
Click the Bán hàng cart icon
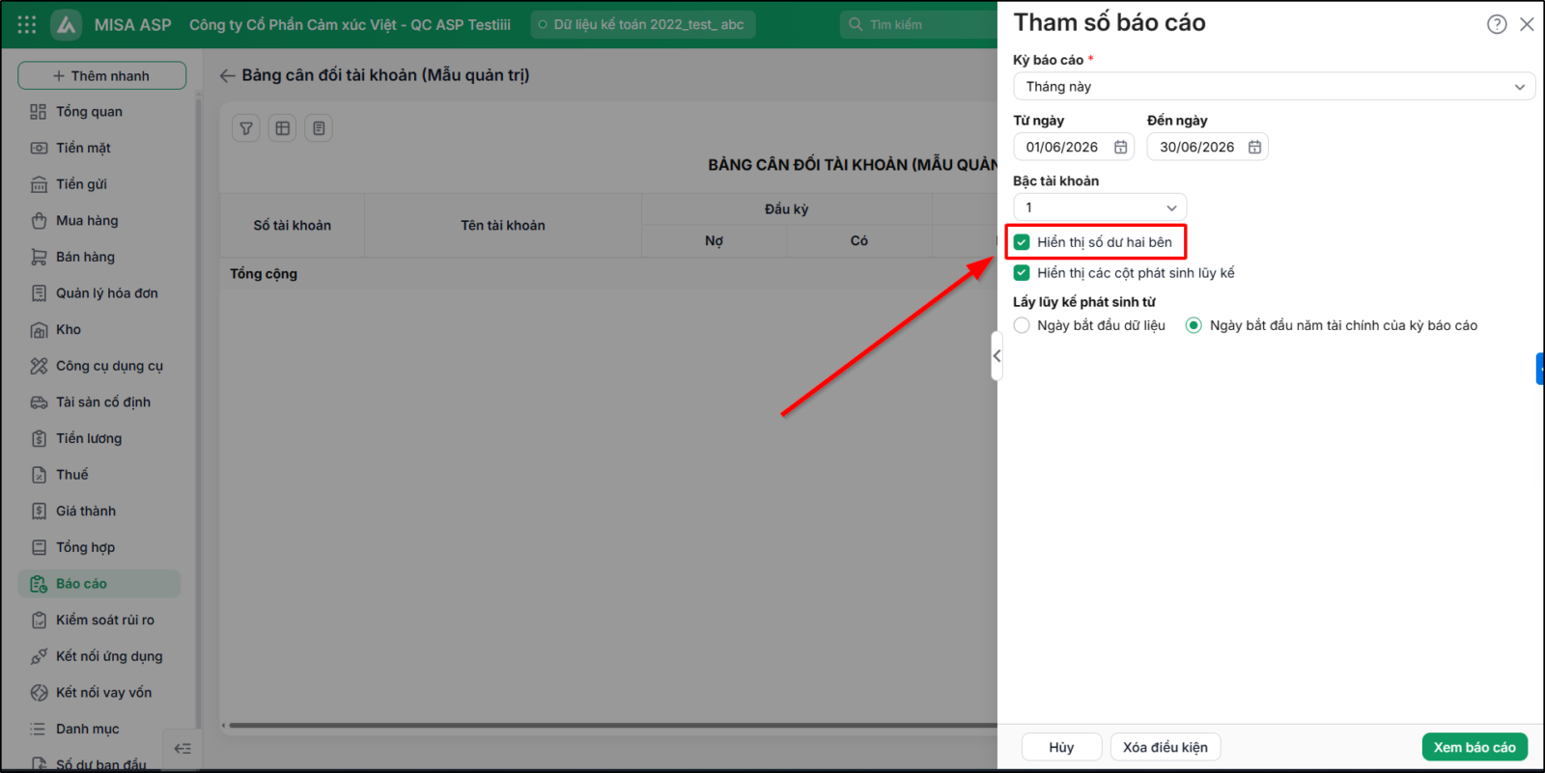click(39, 257)
